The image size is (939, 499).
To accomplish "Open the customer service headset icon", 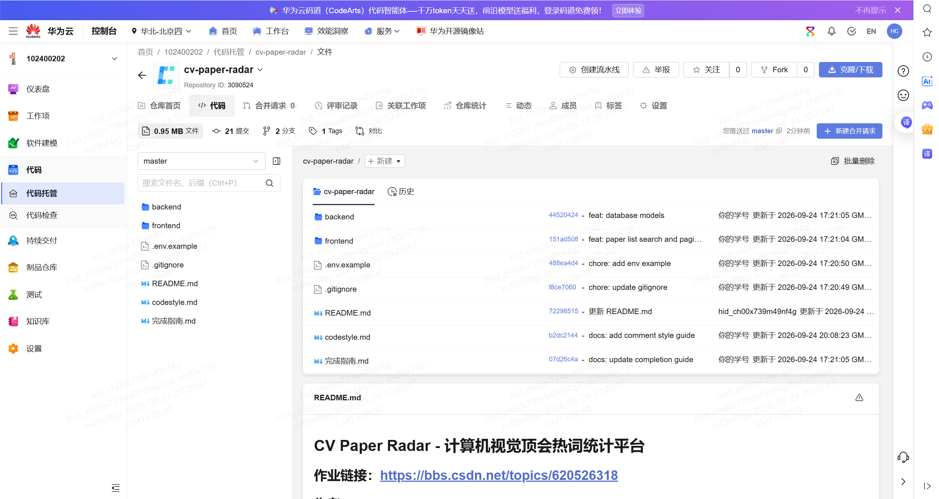I will [x=903, y=457].
